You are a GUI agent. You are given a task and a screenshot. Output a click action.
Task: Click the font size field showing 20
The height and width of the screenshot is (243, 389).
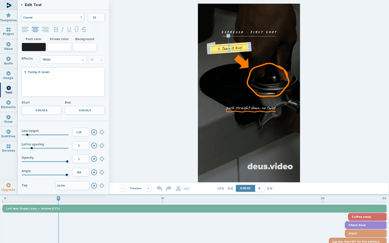pyautogui.click(x=96, y=17)
